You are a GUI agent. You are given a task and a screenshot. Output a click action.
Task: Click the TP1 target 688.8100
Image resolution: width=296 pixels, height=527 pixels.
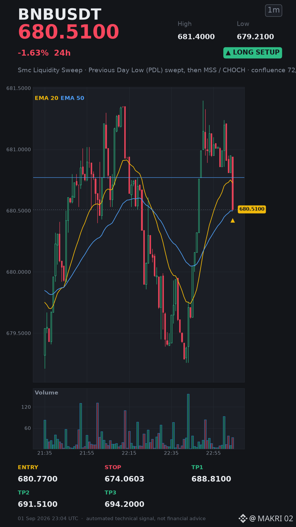pos(211,479)
